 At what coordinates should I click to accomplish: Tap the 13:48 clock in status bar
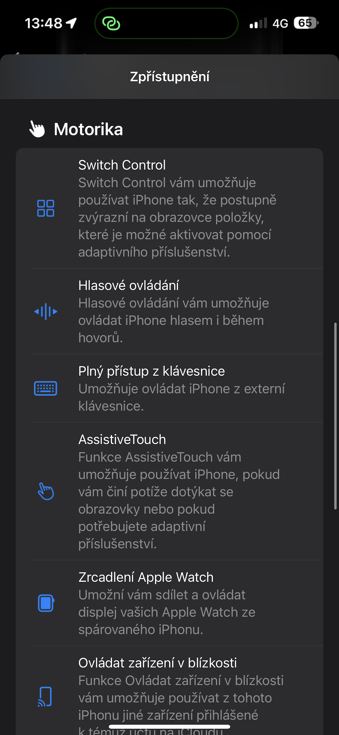click(44, 23)
